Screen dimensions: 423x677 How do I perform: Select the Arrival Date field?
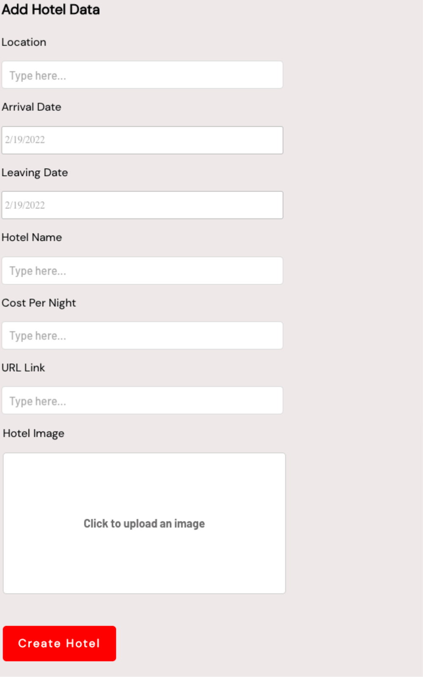coord(143,140)
